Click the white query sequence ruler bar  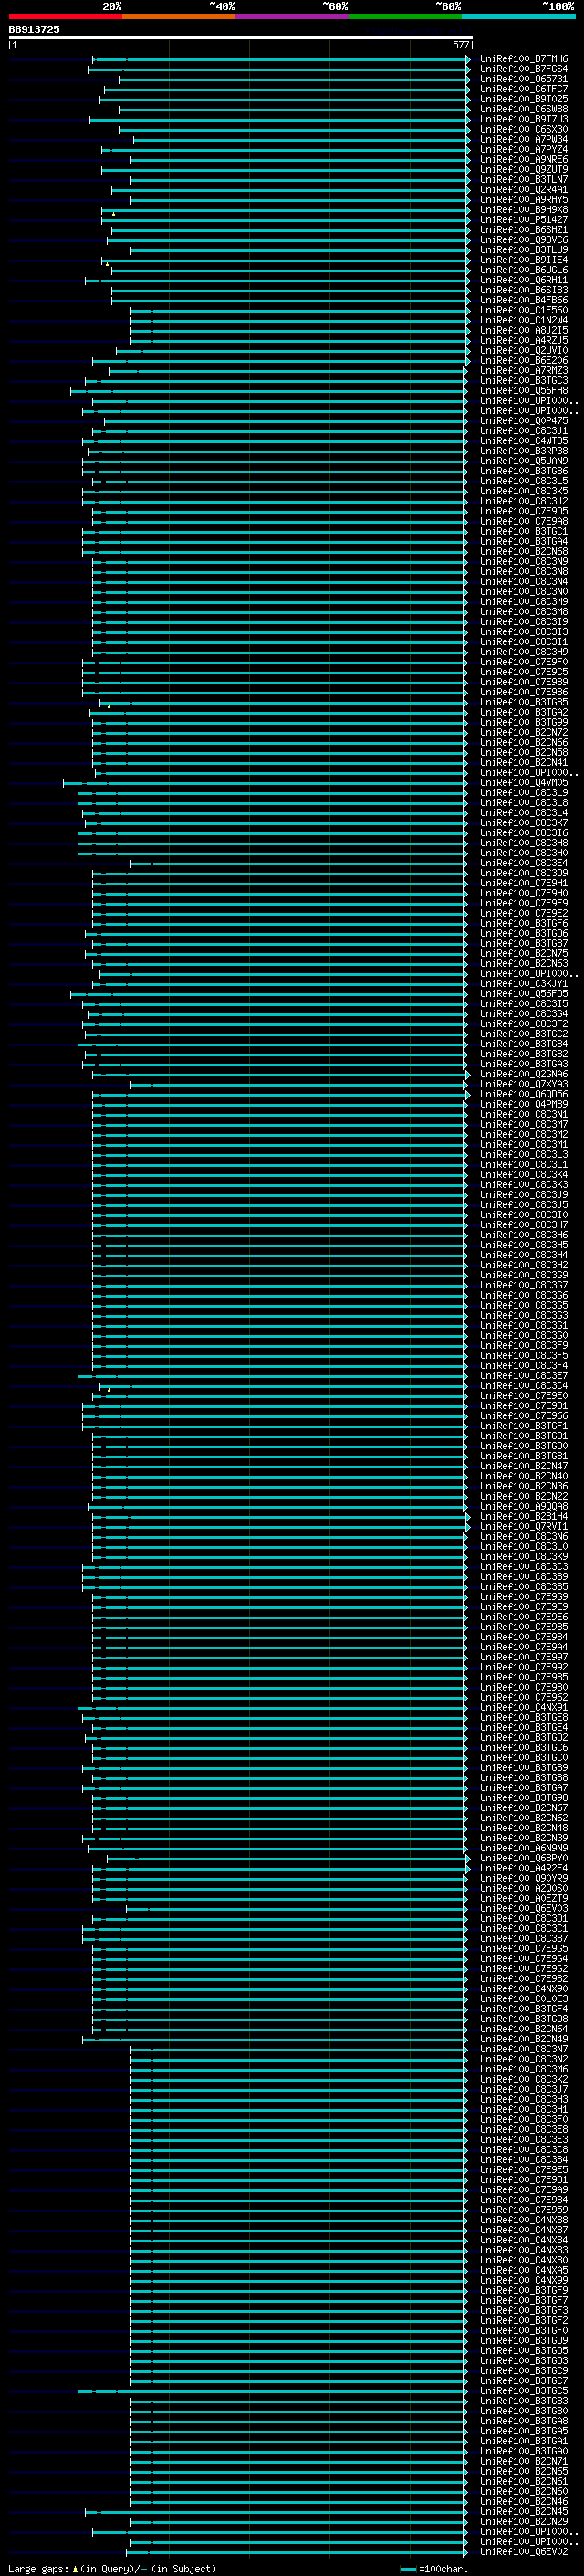pyautogui.click(x=241, y=37)
